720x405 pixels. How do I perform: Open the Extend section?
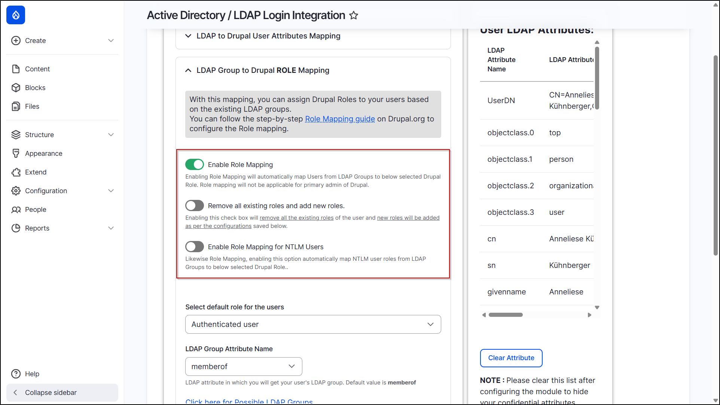(36, 172)
